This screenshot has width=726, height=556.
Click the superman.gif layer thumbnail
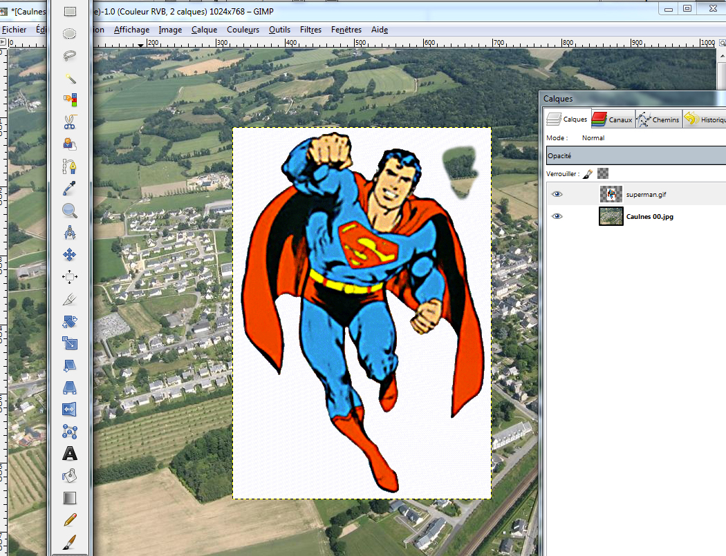(x=611, y=194)
